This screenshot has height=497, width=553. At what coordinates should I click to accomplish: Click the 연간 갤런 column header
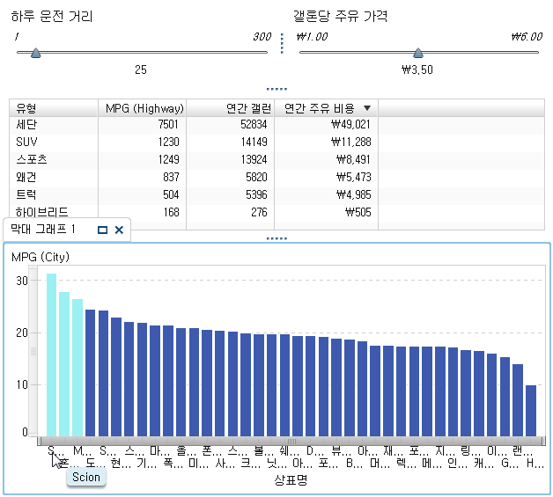(230, 108)
